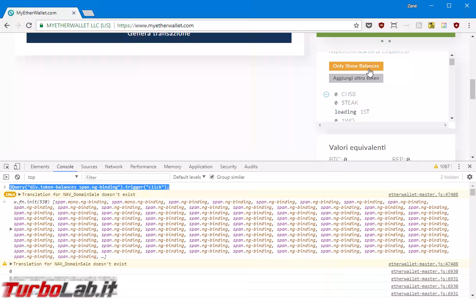Screen dimensions: 476x299
Task: Open the Sources tab
Action: point(89,167)
